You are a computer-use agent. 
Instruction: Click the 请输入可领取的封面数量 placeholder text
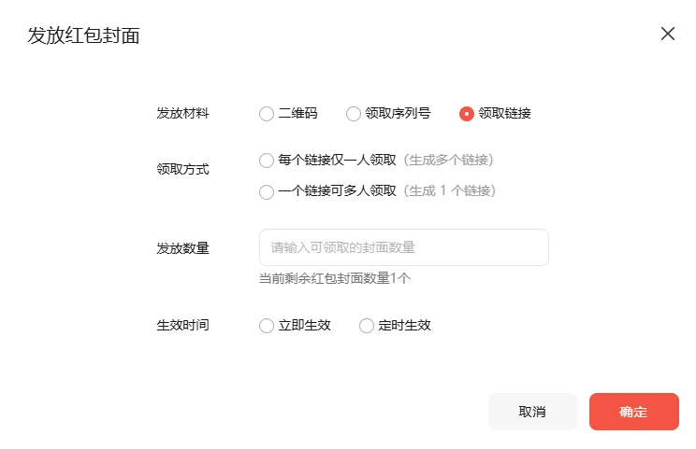pos(342,247)
